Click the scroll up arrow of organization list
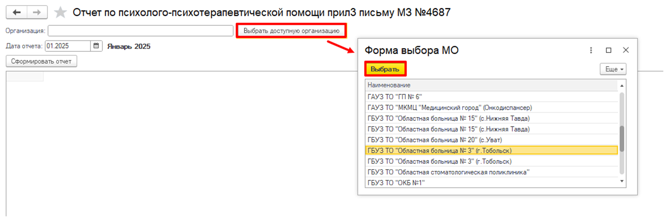664x217 pixels. coord(622,86)
